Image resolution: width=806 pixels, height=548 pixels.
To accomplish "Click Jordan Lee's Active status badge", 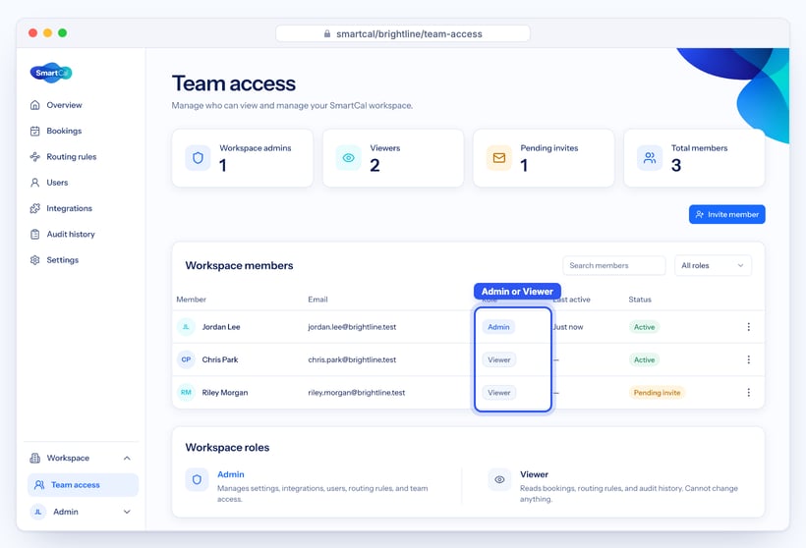I will (644, 327).
